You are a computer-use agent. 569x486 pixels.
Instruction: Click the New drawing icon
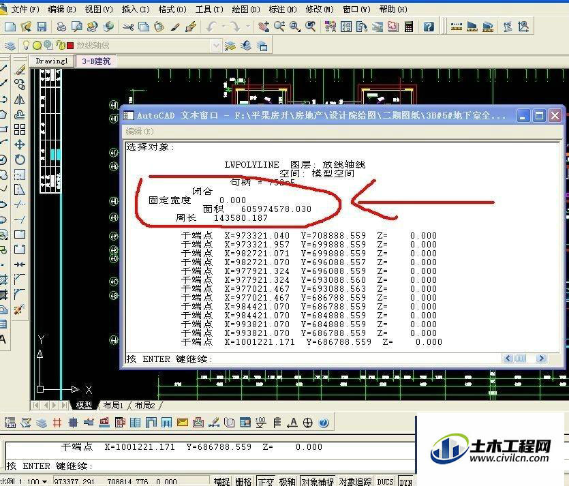(x=10, y=27)
